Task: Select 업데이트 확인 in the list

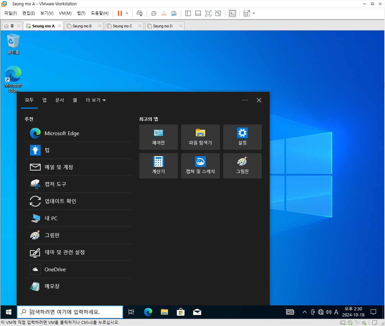Action: click(78, 201)
